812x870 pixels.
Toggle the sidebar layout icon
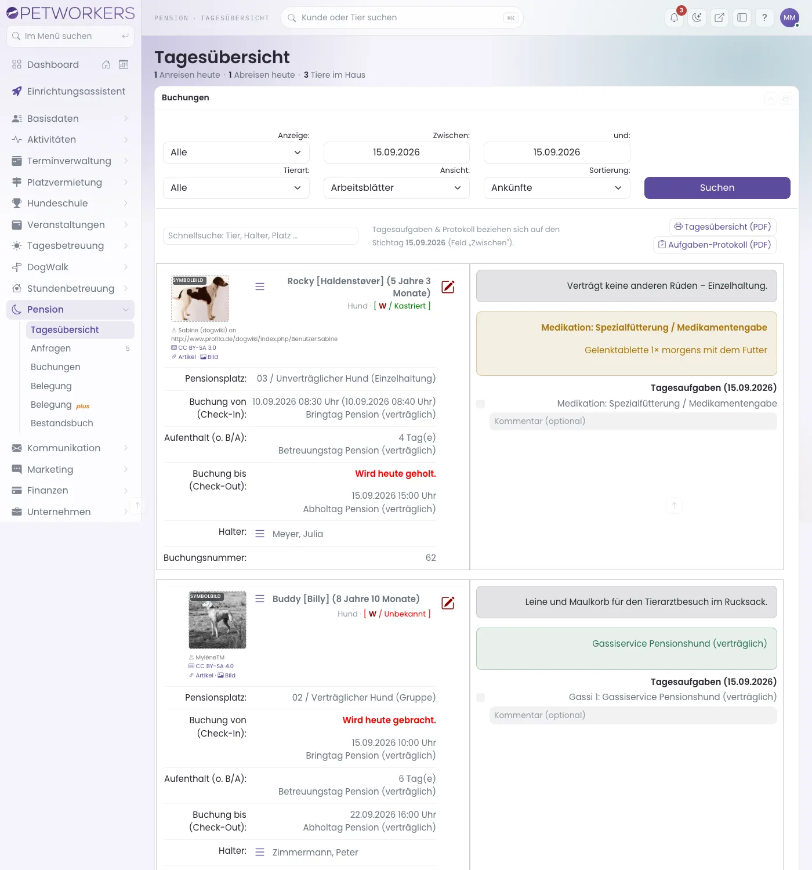(x=742, y=17)
